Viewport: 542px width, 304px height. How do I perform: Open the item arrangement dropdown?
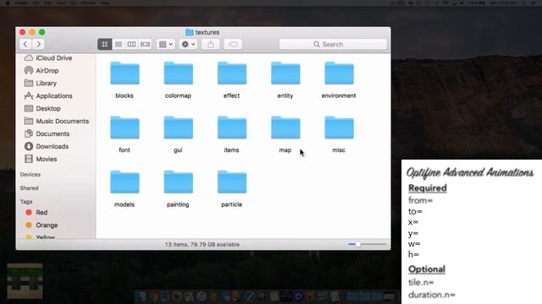point(166,44)
